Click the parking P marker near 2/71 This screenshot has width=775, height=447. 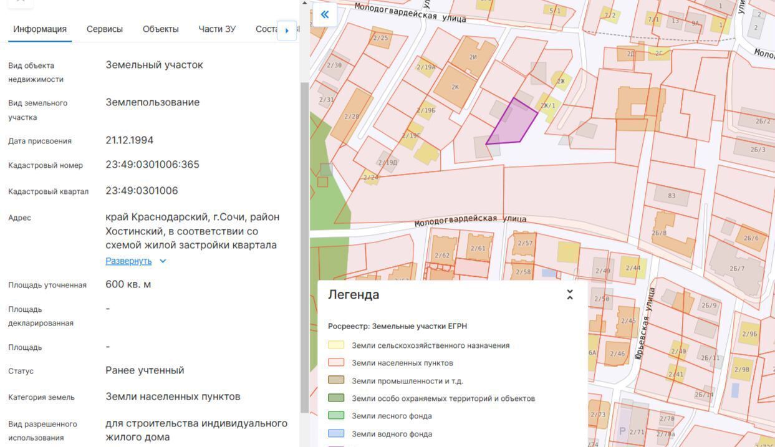[622, 431]
